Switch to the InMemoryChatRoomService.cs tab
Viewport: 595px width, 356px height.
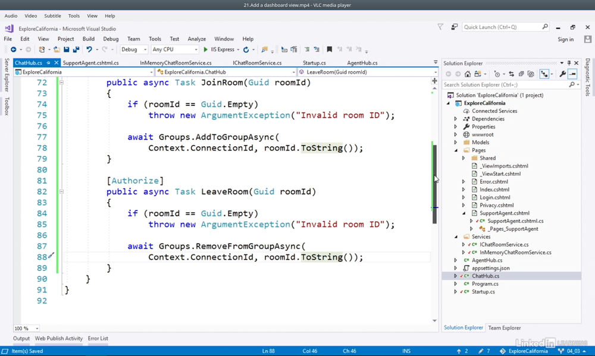click(176, 63)
